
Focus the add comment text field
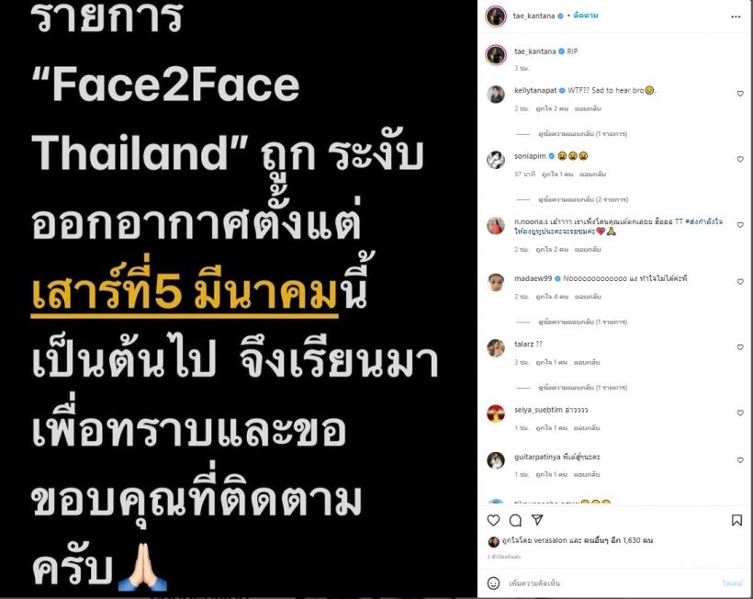coord(610,583)
